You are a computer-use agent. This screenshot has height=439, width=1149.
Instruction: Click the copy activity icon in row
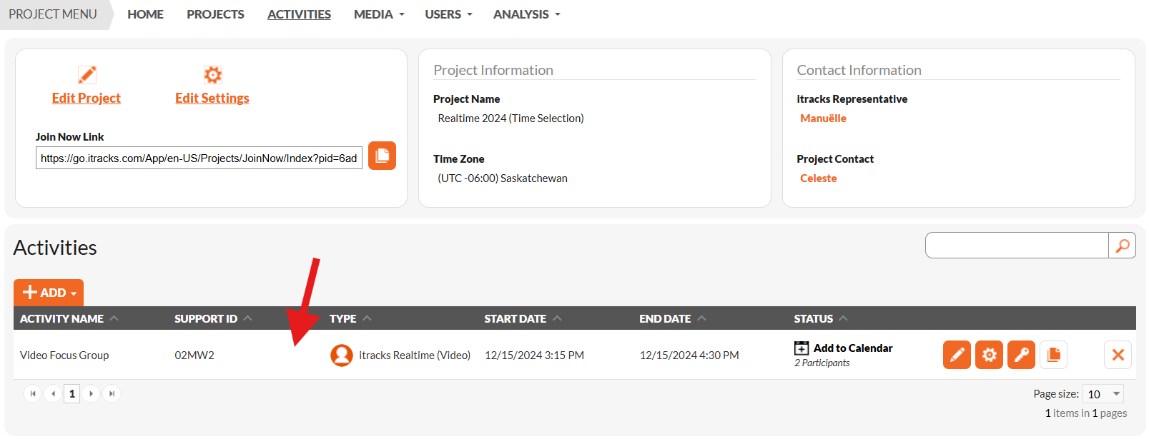[1053, 355]
